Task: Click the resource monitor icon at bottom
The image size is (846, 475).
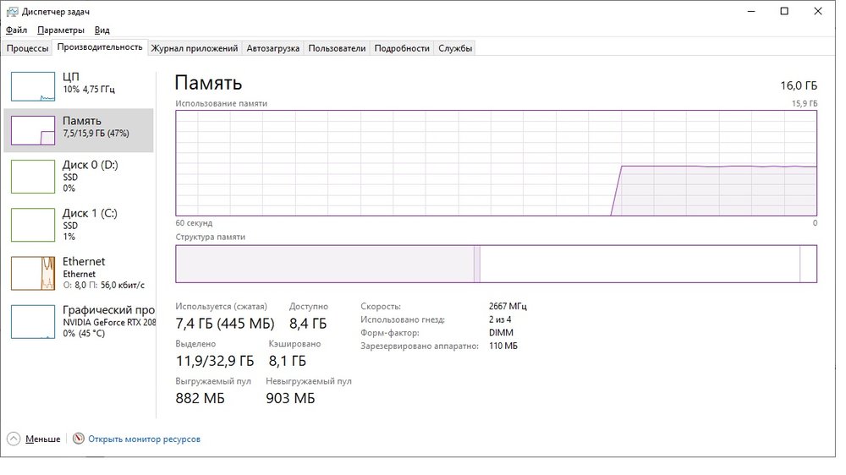Action: pyautogui.click(x=79, y=440)
